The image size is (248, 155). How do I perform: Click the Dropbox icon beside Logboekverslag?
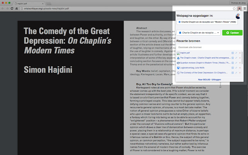coord(178,68)
